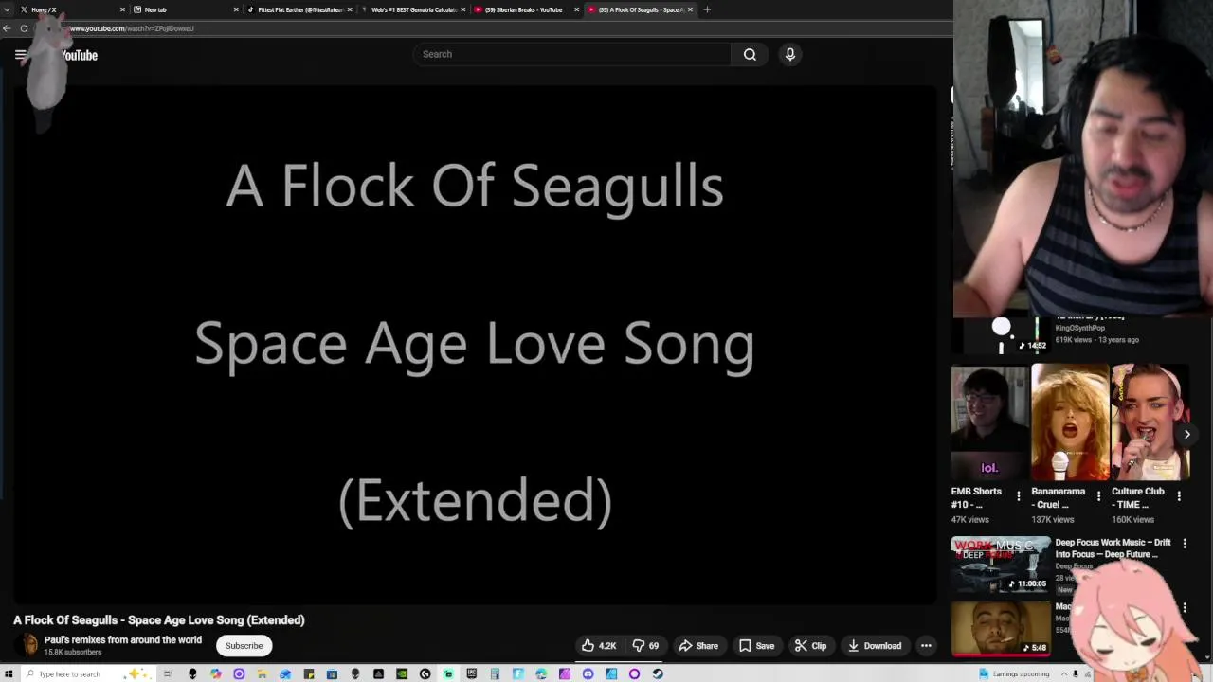
Task: Open Discord from the taskbar
Action: click(588, 673)
